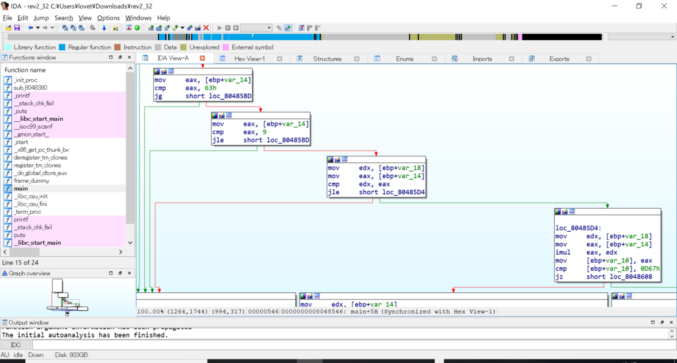Open the debugger selection combo box
The height and width of the screenshot is (363, 677).
[x=256, y=28]
